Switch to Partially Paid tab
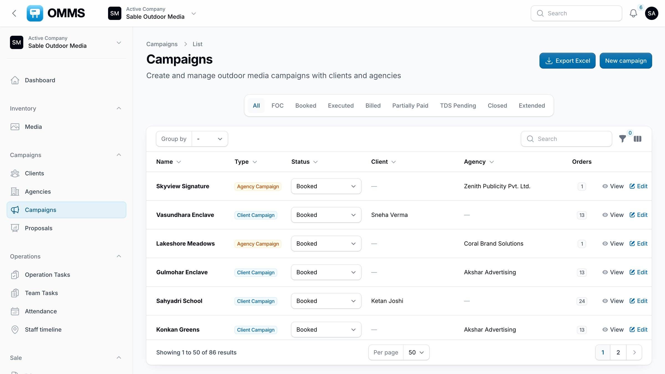The width and height of the screenshot is (665, 374). [410, 106]
